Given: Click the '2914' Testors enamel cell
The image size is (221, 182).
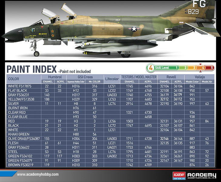Looking at the screenshot, I should tap(129, 104).
